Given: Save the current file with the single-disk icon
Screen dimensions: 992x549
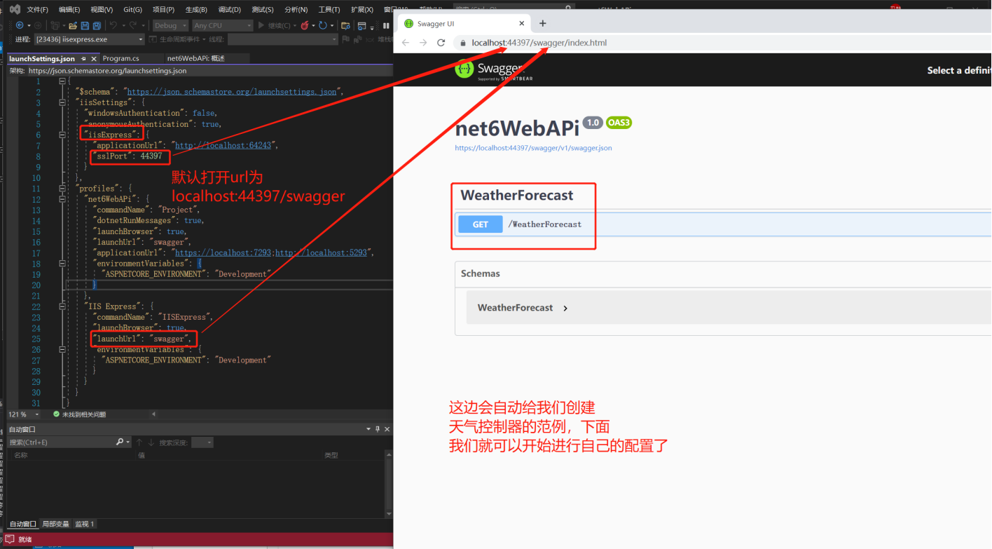Looking at the screenshot, I should (85, 26).
